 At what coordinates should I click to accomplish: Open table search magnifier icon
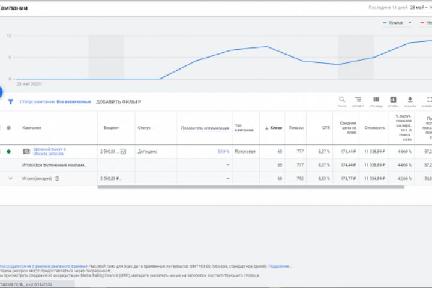coord(342,101)
